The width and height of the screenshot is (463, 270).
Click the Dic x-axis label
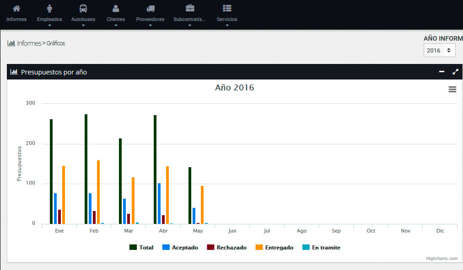tap(440, 231)
